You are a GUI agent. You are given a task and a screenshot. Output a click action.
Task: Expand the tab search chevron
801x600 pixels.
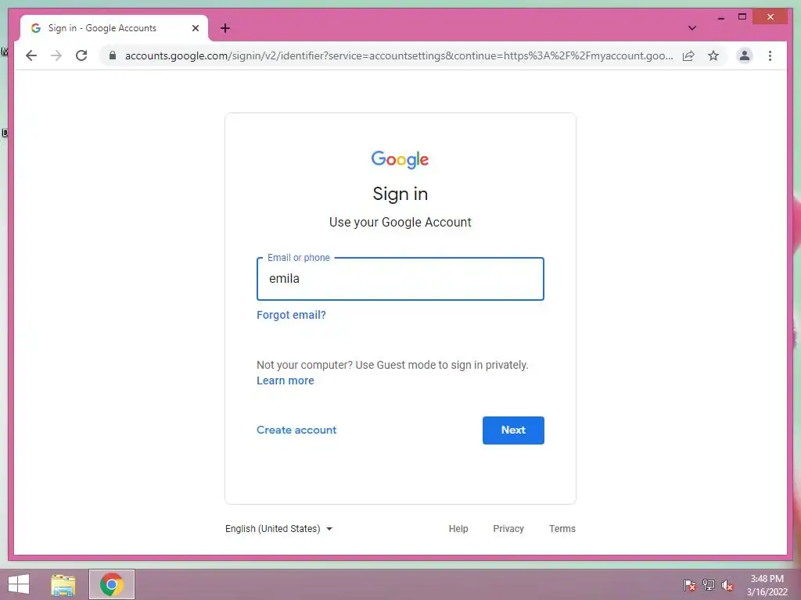(x=691, y=28)
